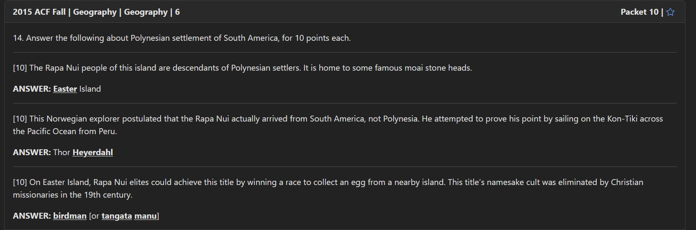Click the underlined word manu
Viewport: 696px width, 230px height.
point(146,216)
